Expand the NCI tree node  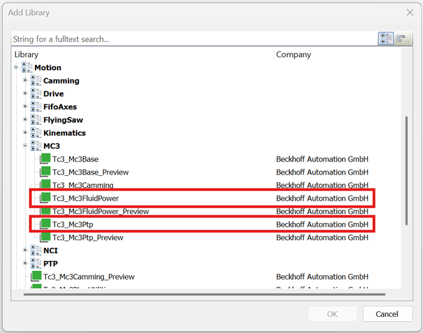tap(25, 250)
